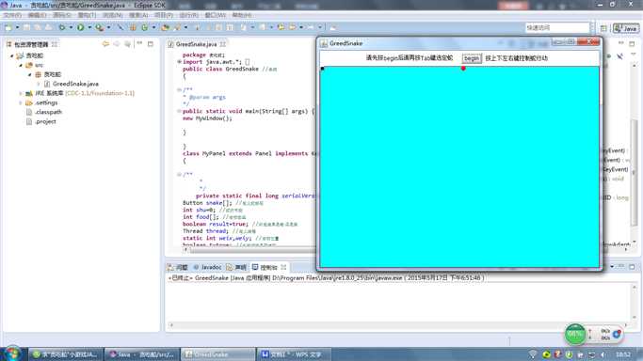Expand the .settings folder node
643x361 pixels.
coord(21,102)
